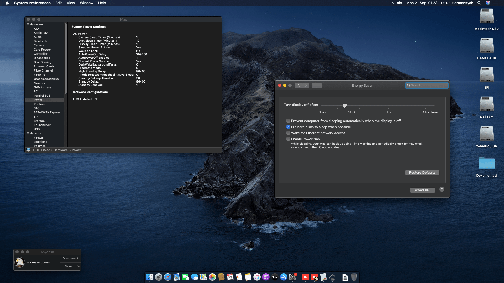Collapse the Network tree section

(x=28, y=133)
